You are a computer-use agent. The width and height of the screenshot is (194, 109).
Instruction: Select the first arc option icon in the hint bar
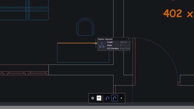coord(107,98)
